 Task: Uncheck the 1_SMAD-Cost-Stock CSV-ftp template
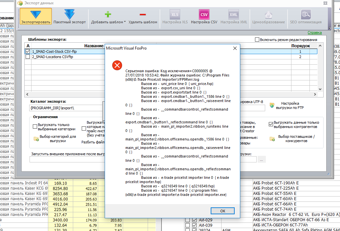pos(28,52)
